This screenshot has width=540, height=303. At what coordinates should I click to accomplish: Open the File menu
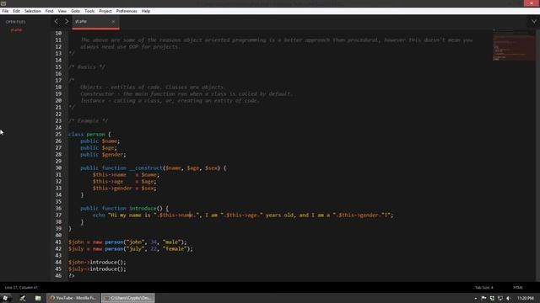click(x=5, y=11)
